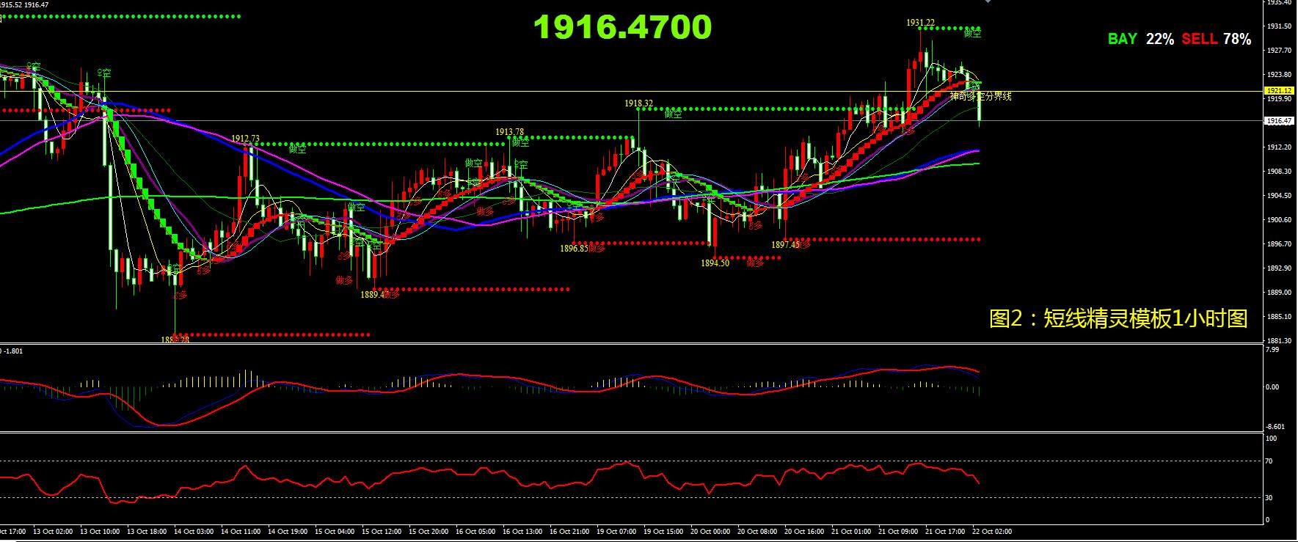
Task: Click the green BAY label
Action: pos(1122,39)
